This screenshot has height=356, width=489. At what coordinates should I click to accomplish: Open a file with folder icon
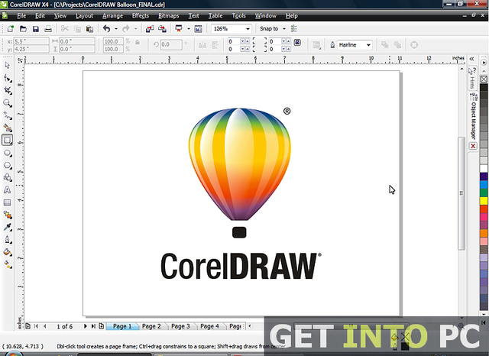click(x=23, y=29)
